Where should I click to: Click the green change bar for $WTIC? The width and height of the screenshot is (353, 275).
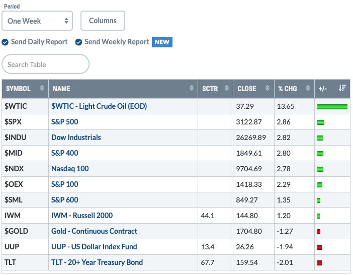(x=332, y=107)
